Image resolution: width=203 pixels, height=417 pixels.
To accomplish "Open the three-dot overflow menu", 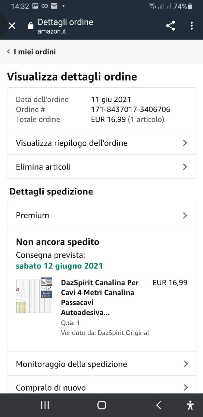I will pos(192,26).
